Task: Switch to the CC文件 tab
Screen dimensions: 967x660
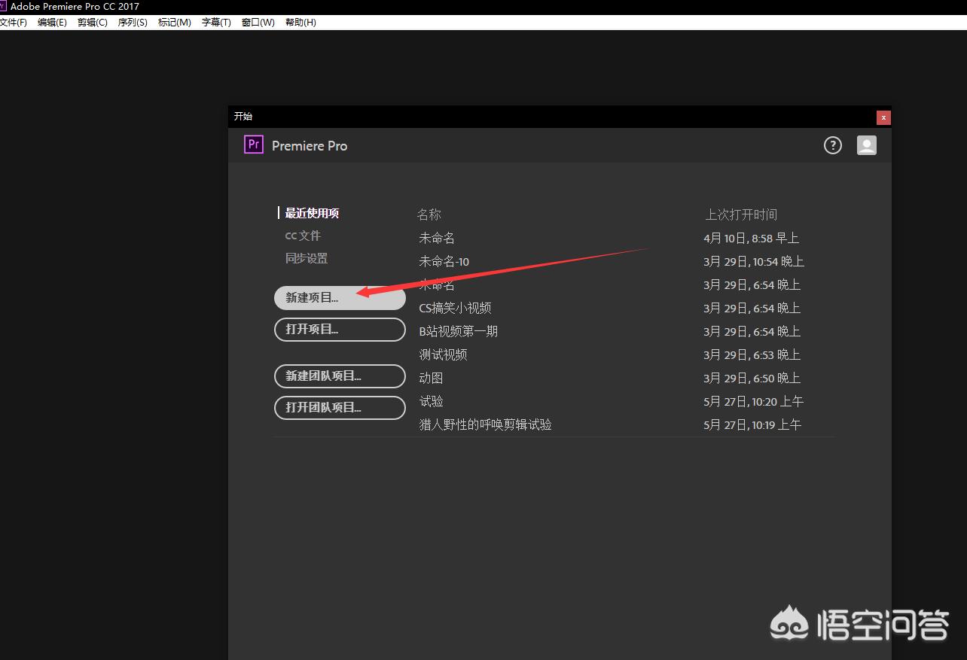Action: click(303, 236)
